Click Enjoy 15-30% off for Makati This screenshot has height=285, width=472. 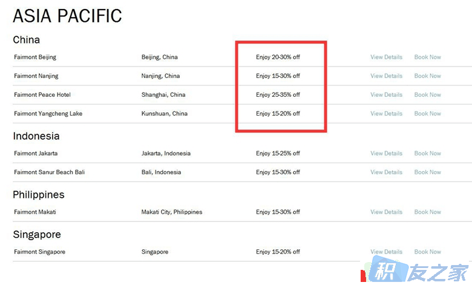click(278, 212)
